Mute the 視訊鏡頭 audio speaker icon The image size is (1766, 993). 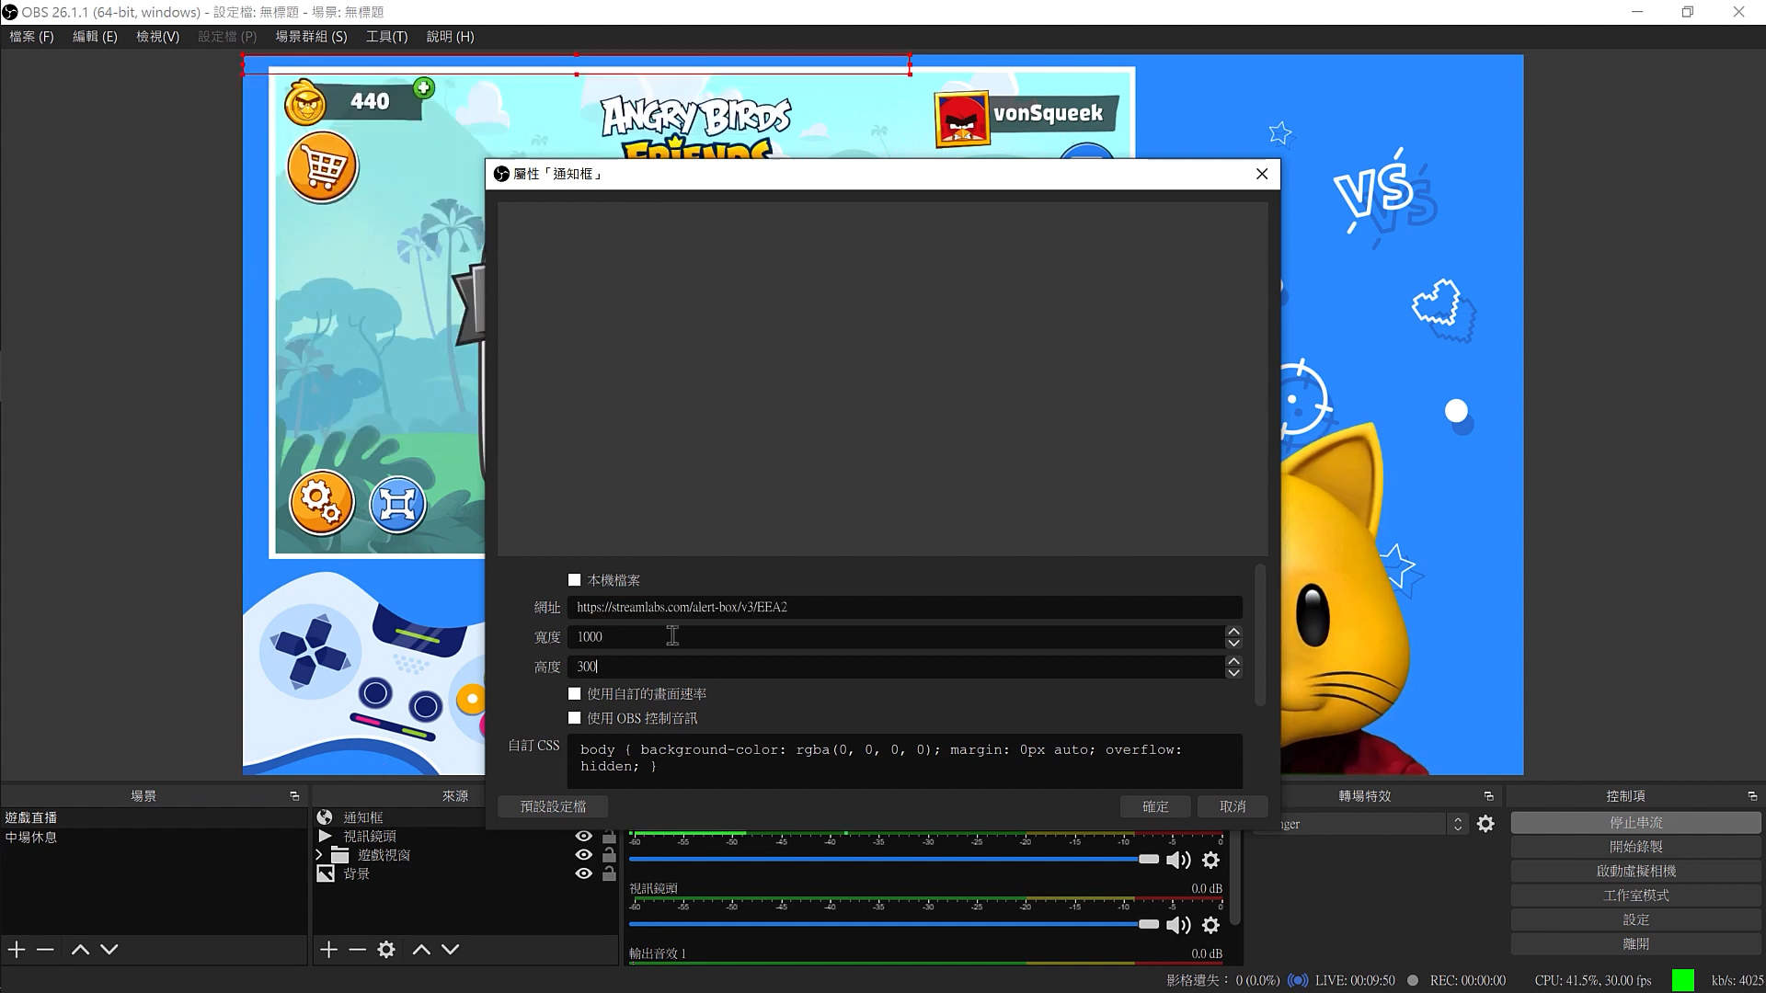click(1177, 925)
